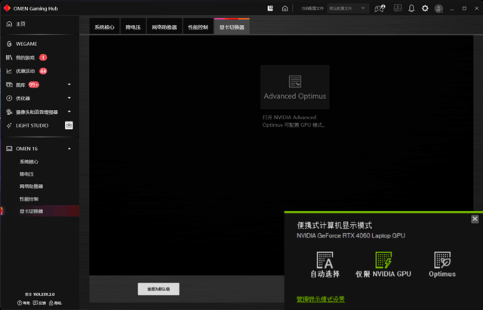This screenshot has width=483, height=310.
Task: Select 显卡切换器 under OMEN 16
Action: [x=31, y=211]
